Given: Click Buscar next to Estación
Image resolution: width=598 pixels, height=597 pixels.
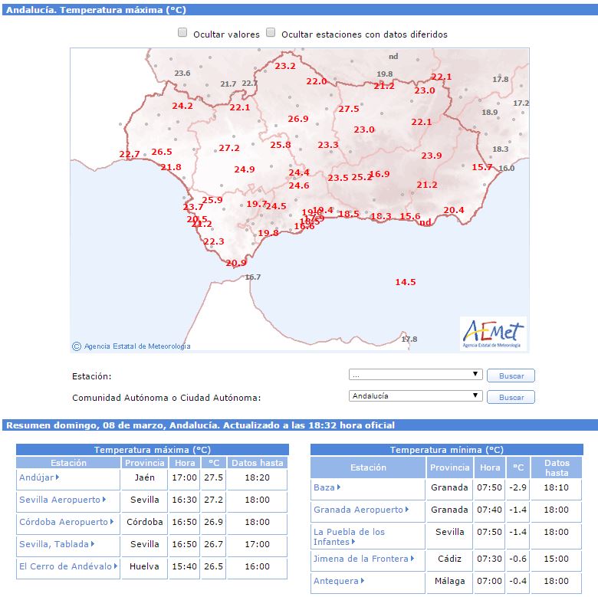Looking at the screenshot, I should (511, 376).
